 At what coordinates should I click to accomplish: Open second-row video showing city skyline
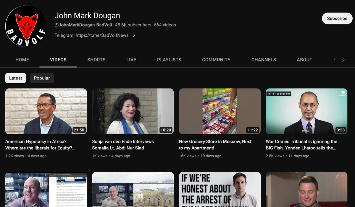point(133,190)
